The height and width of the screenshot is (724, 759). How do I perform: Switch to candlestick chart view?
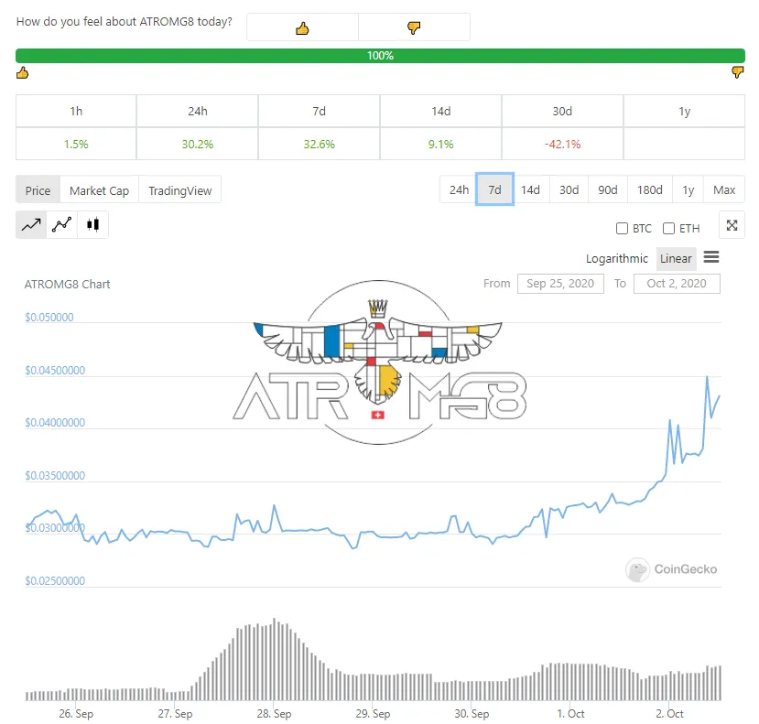[93, 224]
